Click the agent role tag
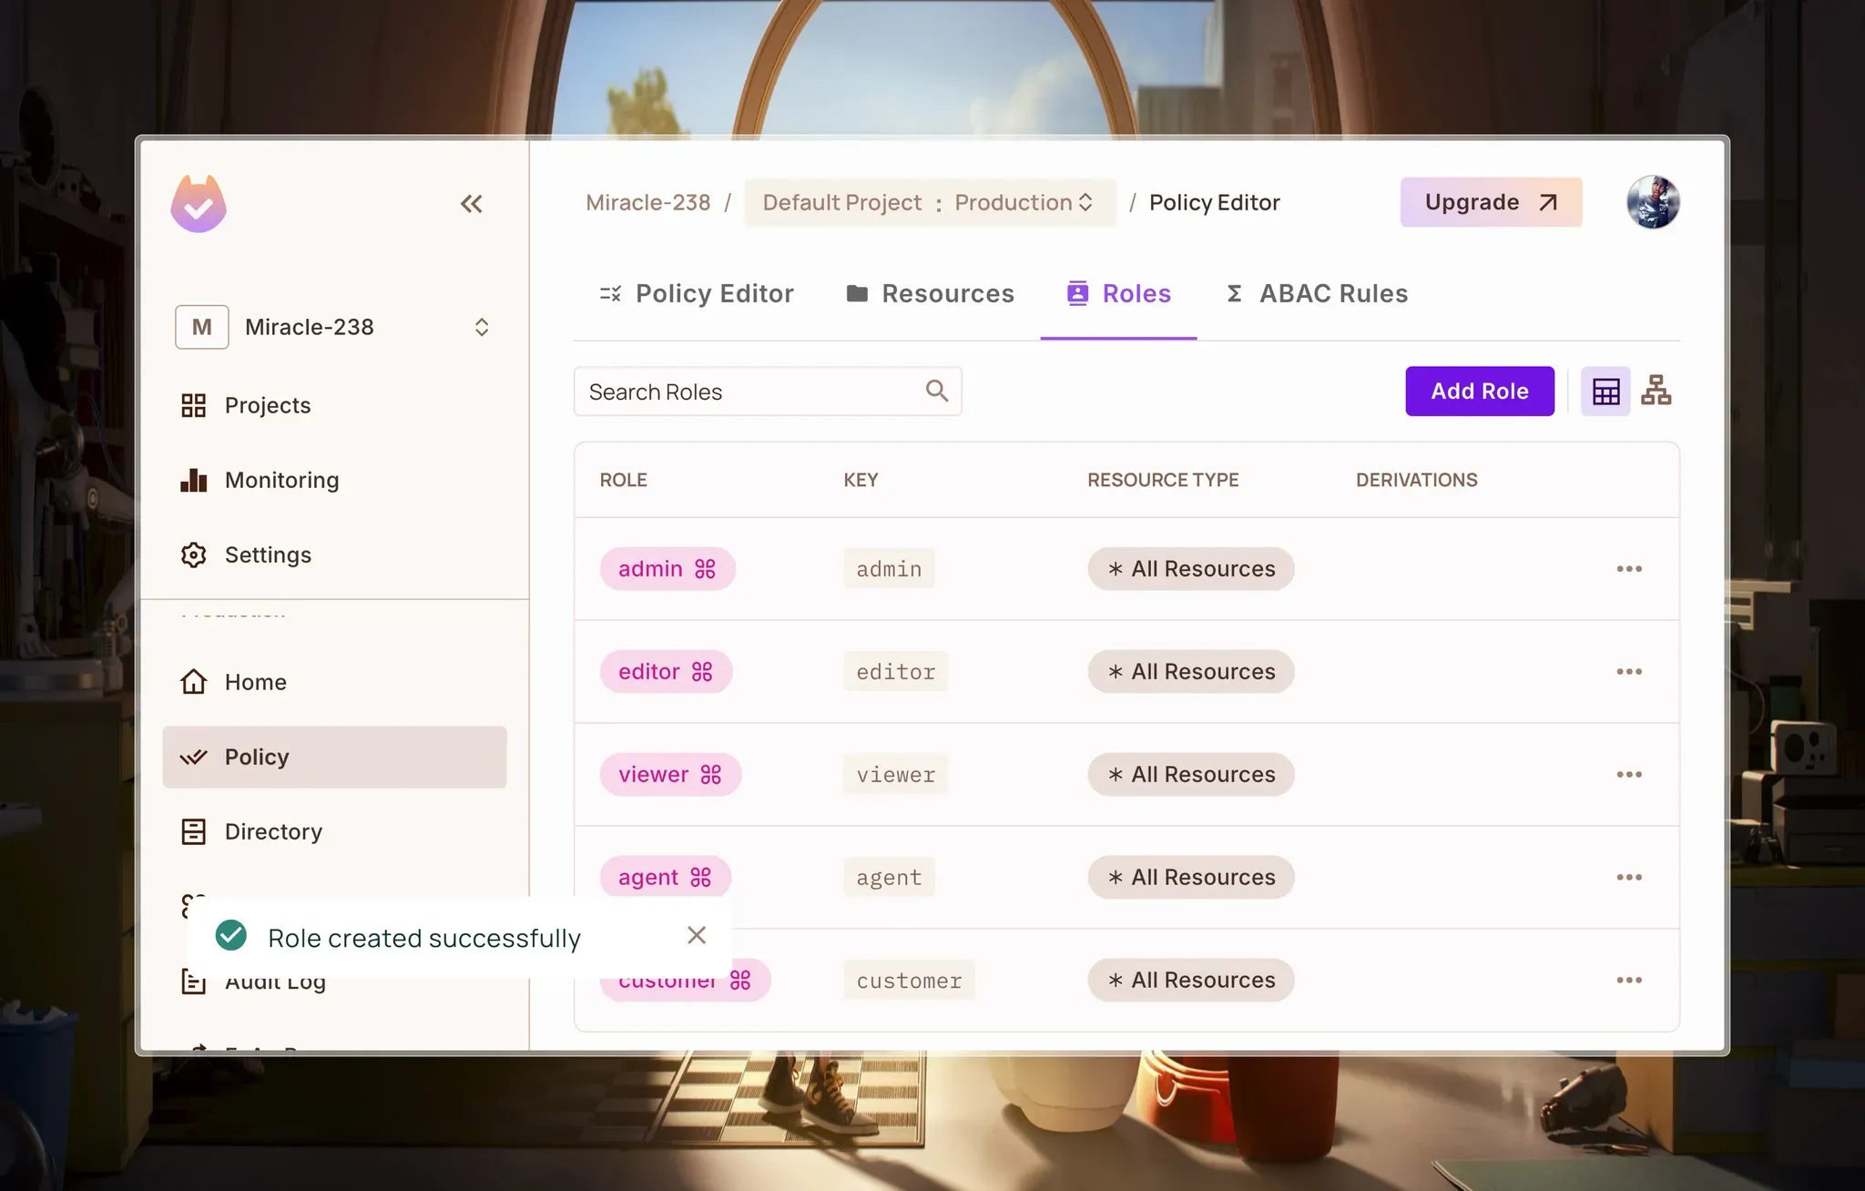This screenshot has height=1191, width=1865. (x=664, y=878)
